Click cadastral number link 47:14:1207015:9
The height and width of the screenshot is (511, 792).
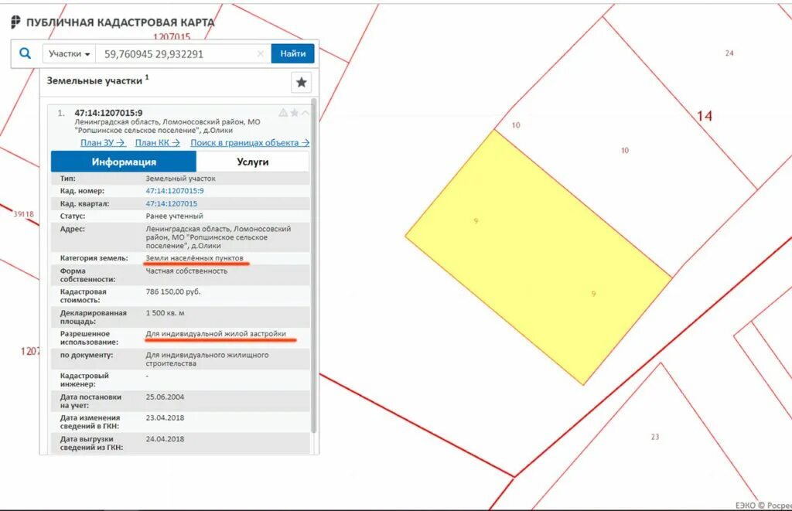(175, 191)
